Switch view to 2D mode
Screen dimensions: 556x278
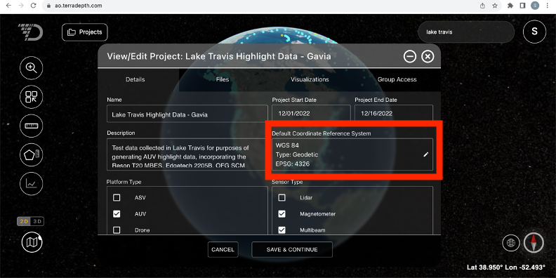pos(24,221)
